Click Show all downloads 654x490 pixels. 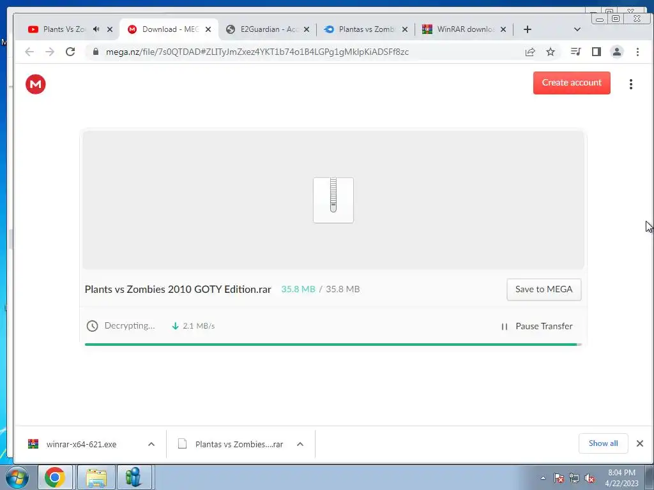point(603,443)
